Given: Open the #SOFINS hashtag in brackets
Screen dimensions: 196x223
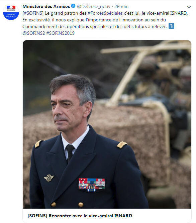Looking at the screenshot, I should click(x=33, y=13).
